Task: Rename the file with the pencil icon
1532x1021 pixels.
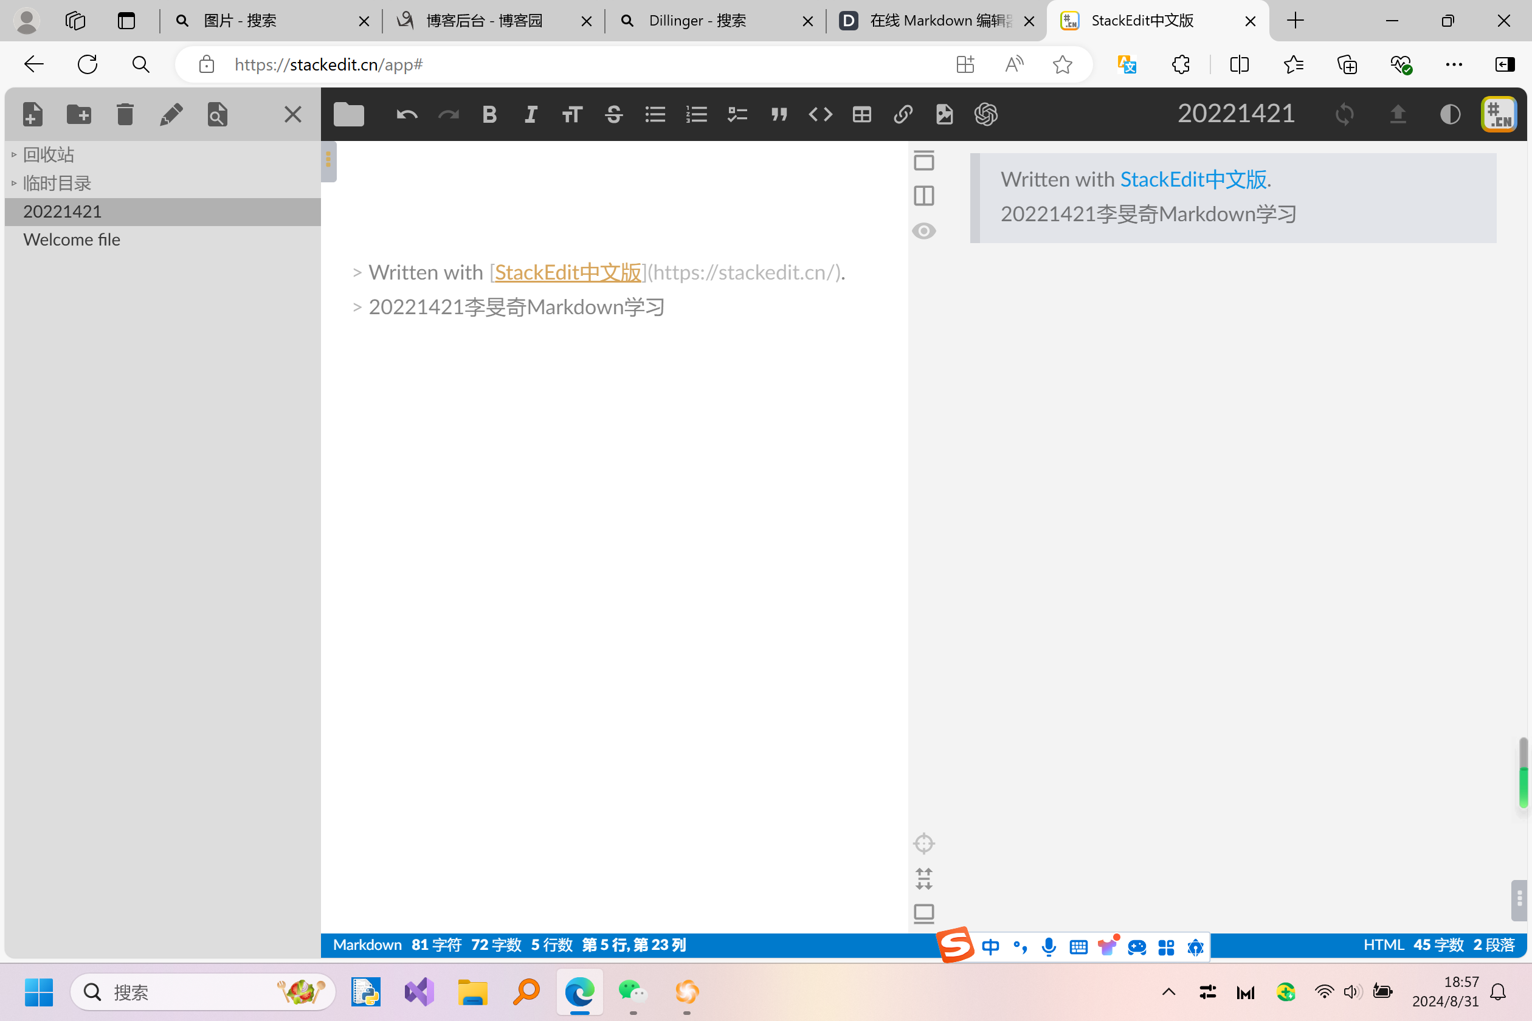Action: [171, 115]
